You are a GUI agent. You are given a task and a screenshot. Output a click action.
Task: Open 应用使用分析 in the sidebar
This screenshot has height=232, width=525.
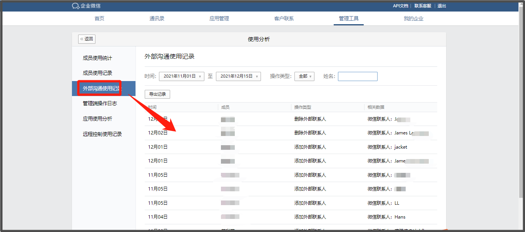pyautogui.click(x=97, y=119)
